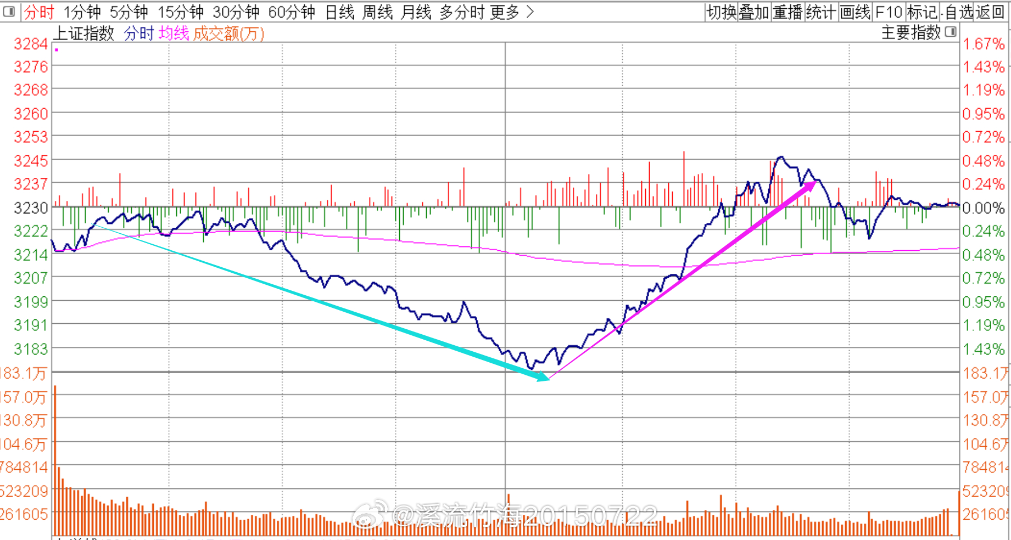Viewport: 1011px width, 540px height.
Task: Open the 月线 monthly chart
Action: click(x=416, y=12)
